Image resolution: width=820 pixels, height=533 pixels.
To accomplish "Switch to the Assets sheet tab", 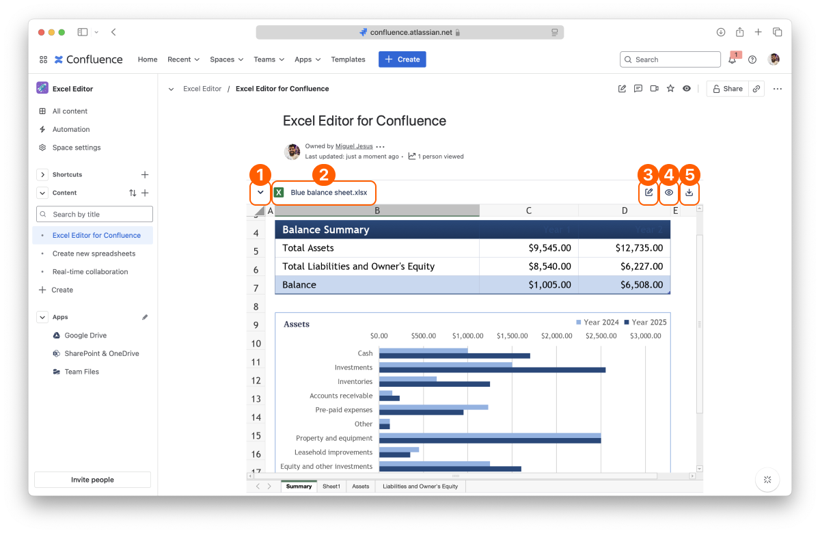I will coord(361,487).
